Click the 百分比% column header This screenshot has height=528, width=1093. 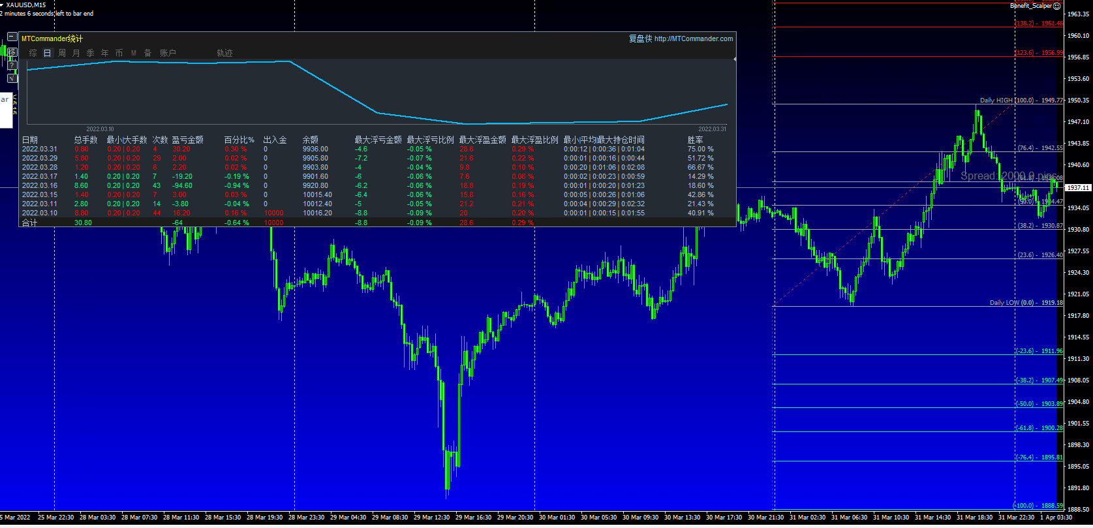click(x=239, y=140)
